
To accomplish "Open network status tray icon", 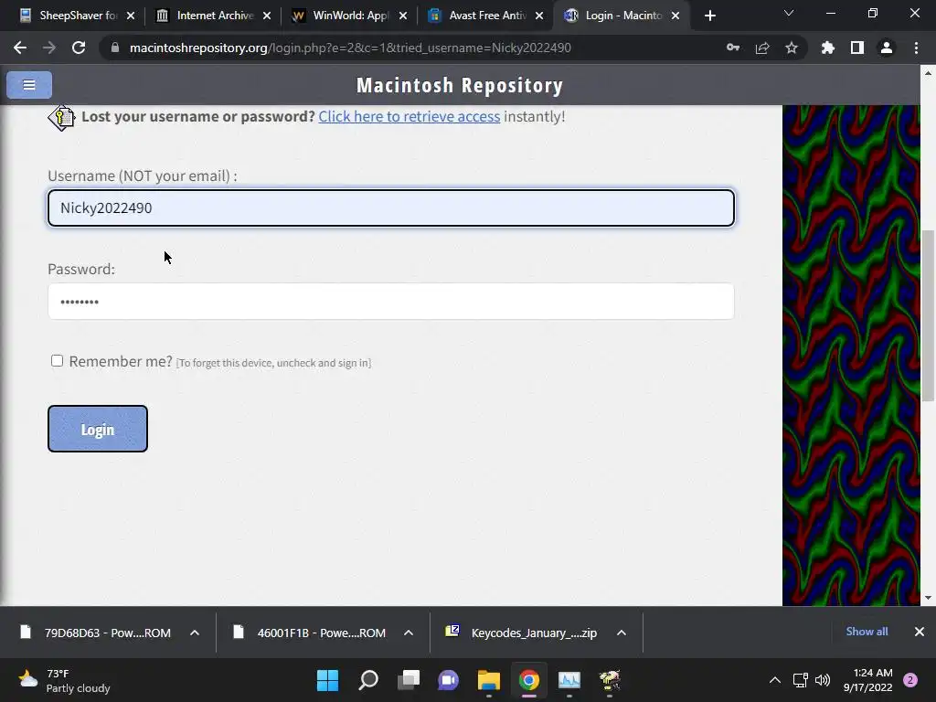I will point(801,680).
